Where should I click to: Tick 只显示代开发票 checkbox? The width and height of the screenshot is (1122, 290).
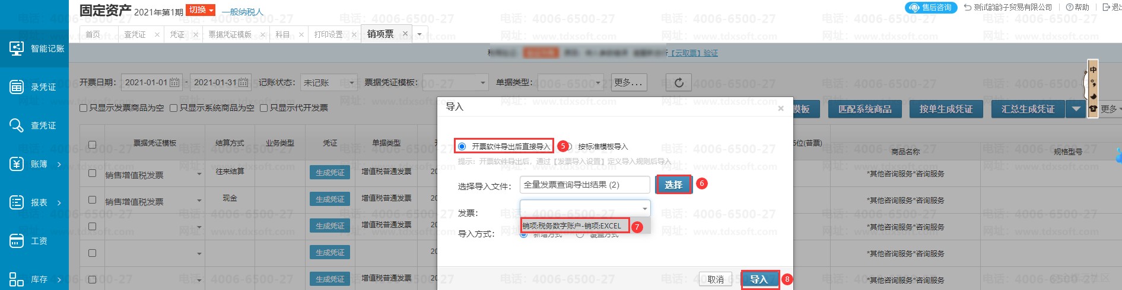[264, 108]
